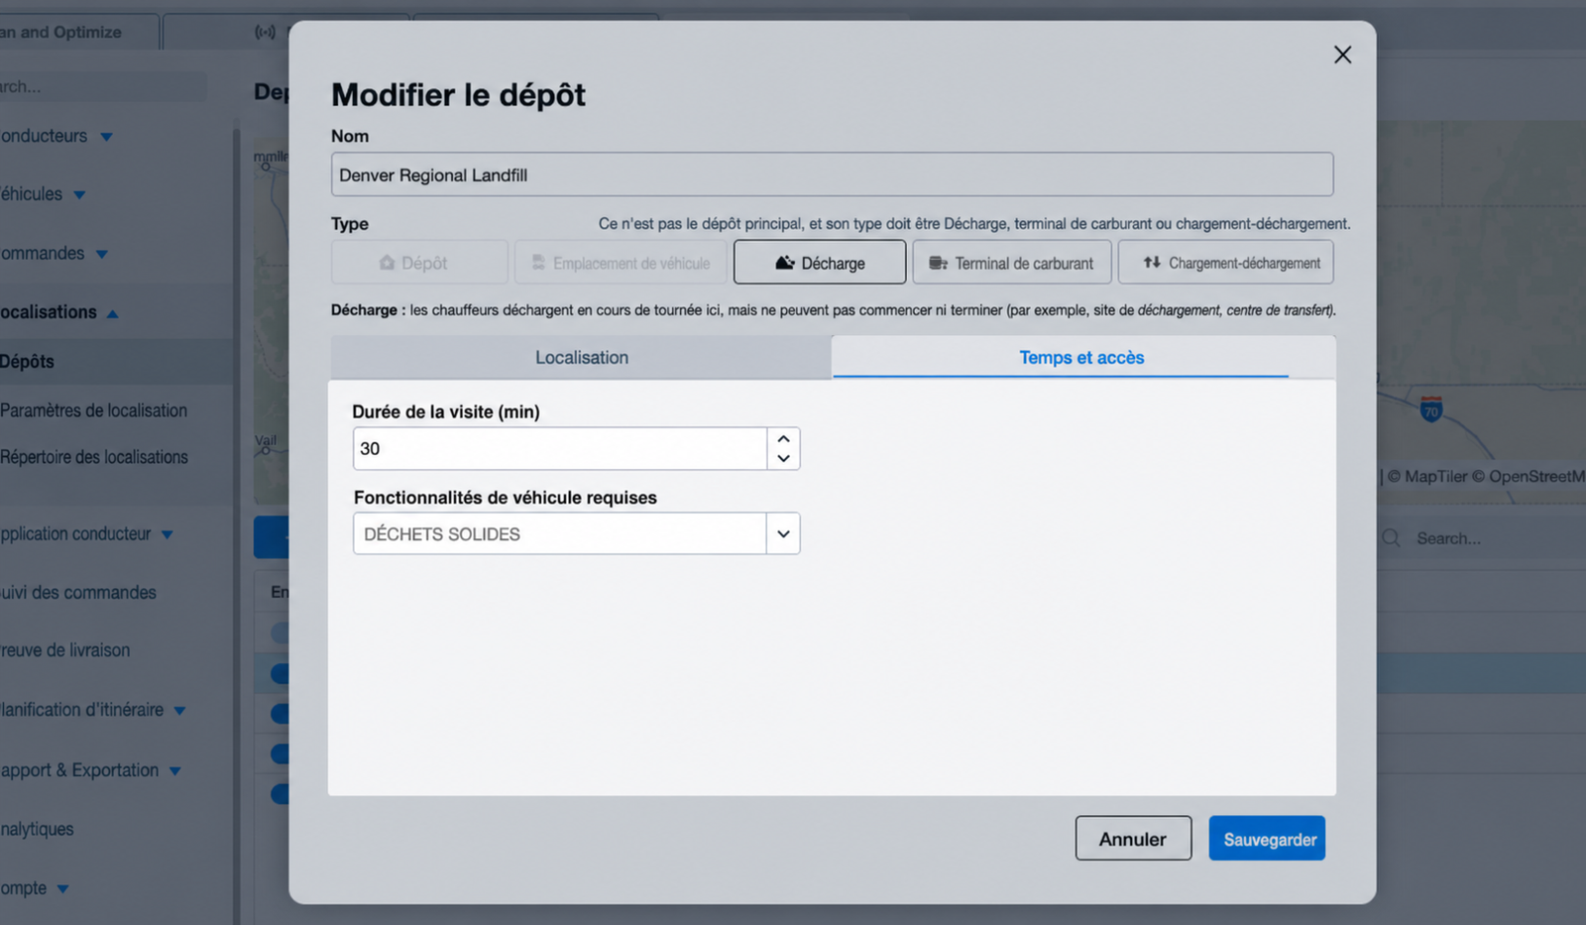Choose Terminal de carburant type
The width and height of the screenshot is (1586, 925).
[1012, 263]
